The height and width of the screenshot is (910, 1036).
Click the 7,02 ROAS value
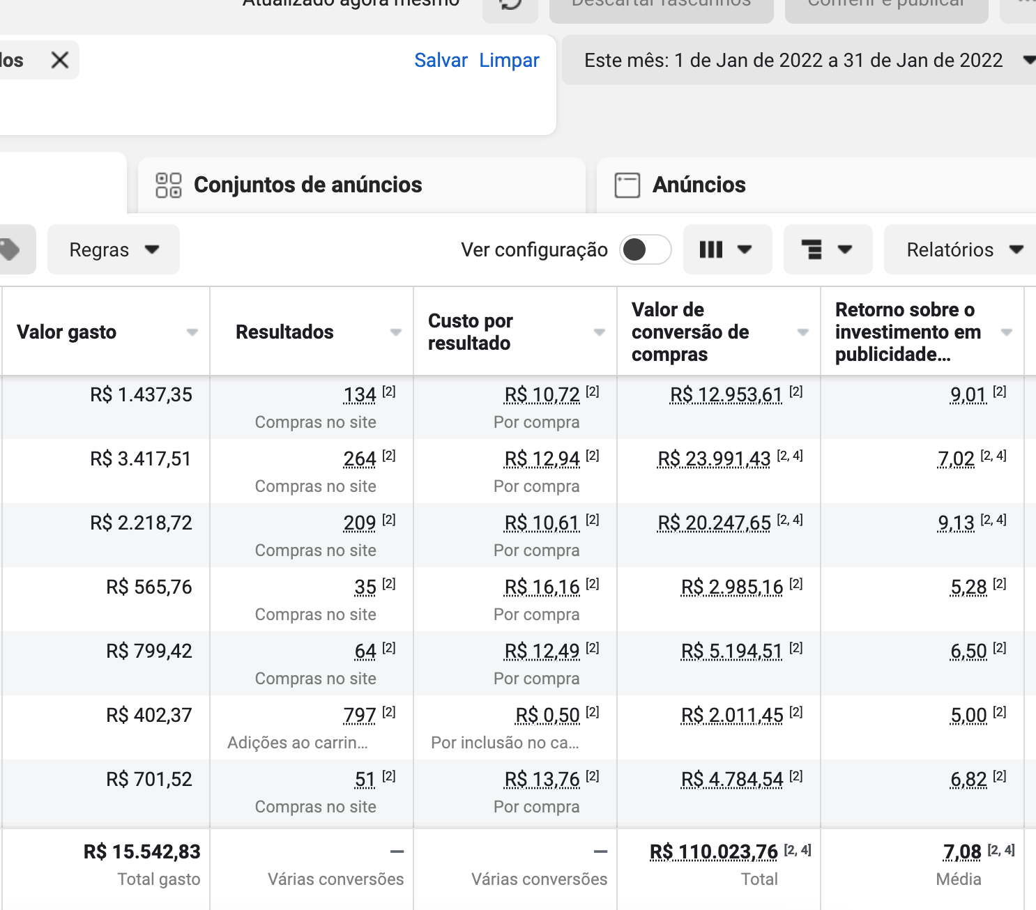pyautogui.click(x=956, y=459)
